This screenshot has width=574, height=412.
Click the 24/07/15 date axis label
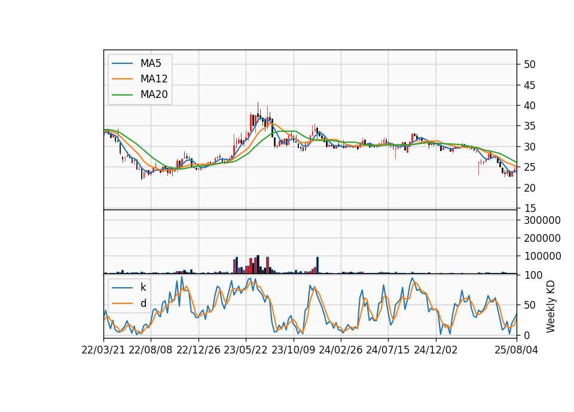[x=387, y=350]
